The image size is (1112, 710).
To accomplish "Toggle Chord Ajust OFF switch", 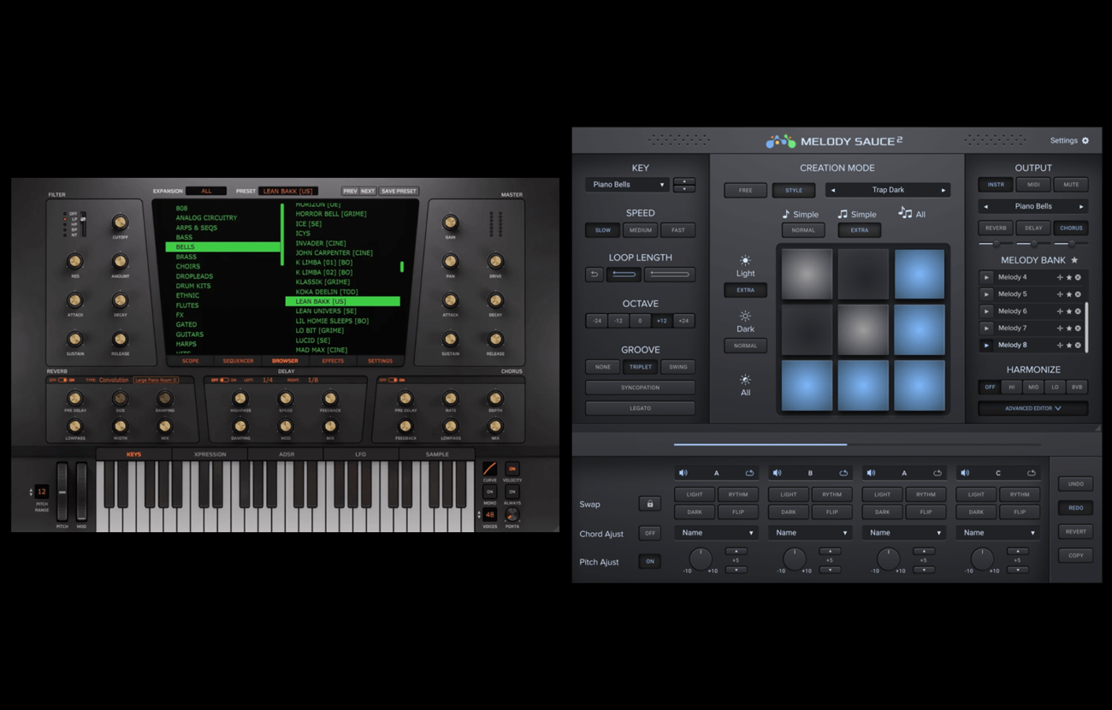I will 649,533.
